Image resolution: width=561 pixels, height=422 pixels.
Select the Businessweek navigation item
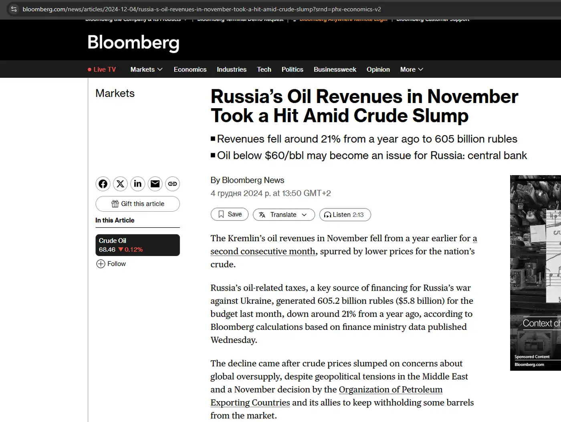[x=335, y=69]
